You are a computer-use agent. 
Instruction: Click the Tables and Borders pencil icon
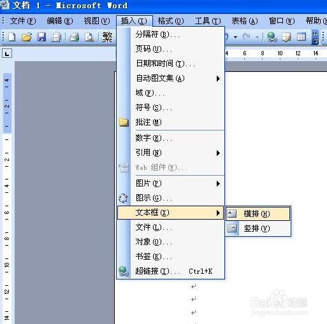tap(286, 37)
